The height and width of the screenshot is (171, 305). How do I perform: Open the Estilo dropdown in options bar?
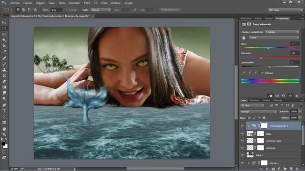[101, 9]
